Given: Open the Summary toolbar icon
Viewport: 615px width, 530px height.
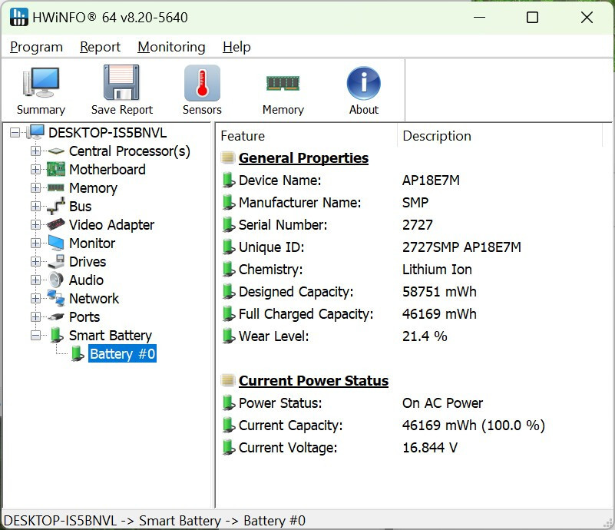Looking at the screenshot, I should pos(41,83).
